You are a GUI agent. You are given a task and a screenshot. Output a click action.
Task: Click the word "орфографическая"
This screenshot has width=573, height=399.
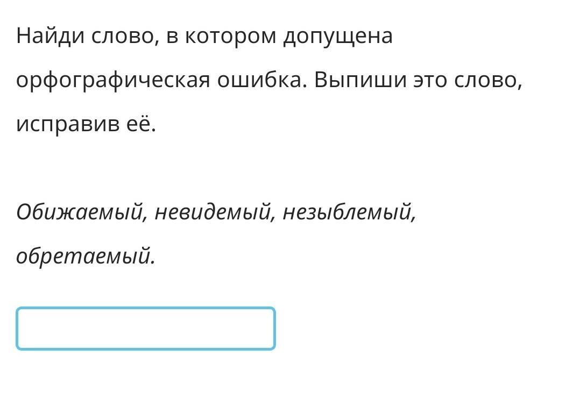pos(112,81)
